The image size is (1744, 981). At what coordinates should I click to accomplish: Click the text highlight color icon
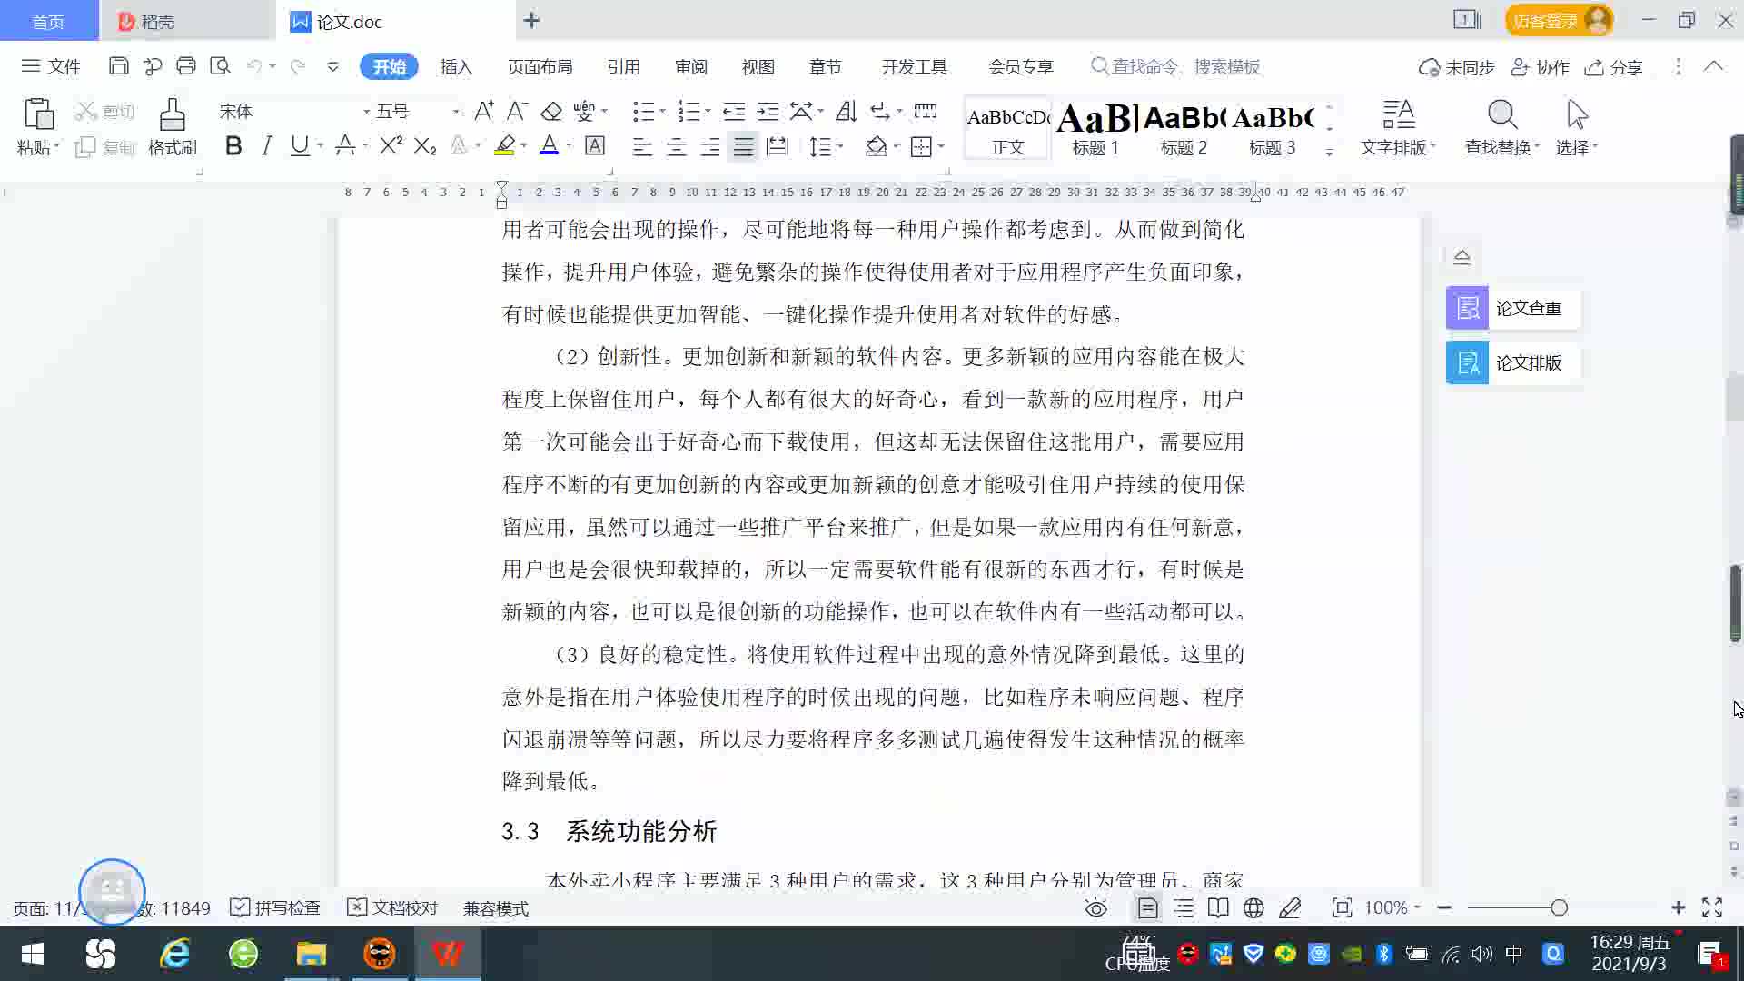click(x=505, y=146)
